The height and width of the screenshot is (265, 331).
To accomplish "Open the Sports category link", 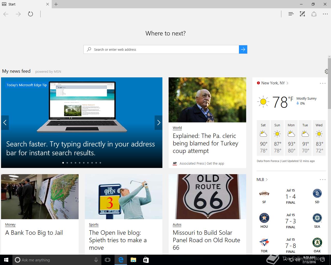I will tap(94, 224).
